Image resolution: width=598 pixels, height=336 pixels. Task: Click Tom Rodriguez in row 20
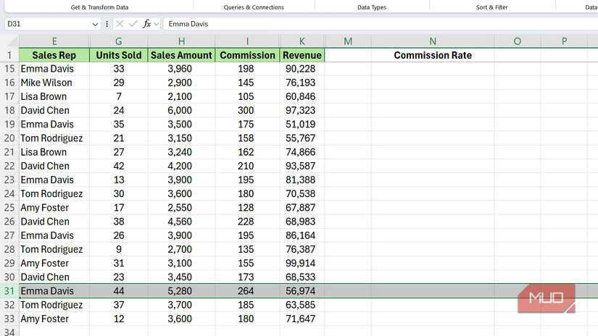(54, 138)
